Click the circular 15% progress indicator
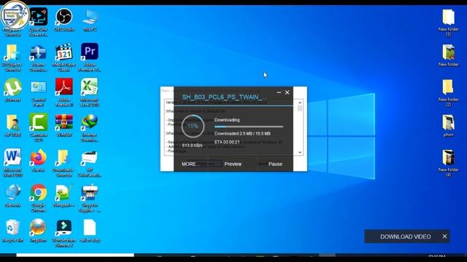Screen dimensions: 467x262 193,126
